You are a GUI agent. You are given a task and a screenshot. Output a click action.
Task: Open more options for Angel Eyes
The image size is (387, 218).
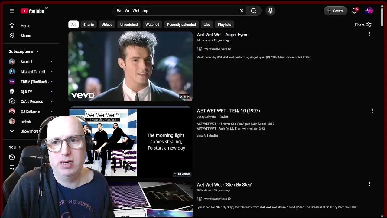369,34
